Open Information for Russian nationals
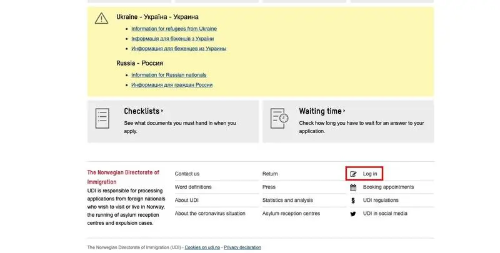 [x=169, y=75]
